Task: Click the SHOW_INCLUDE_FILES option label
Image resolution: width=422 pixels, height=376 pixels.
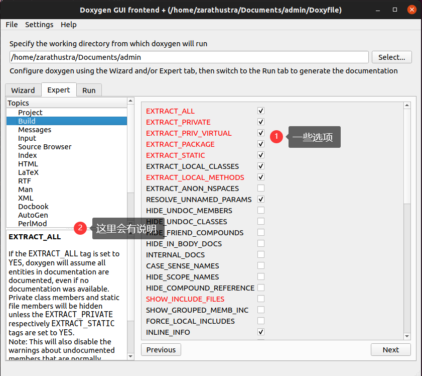Action: click(x=185, y=299)
